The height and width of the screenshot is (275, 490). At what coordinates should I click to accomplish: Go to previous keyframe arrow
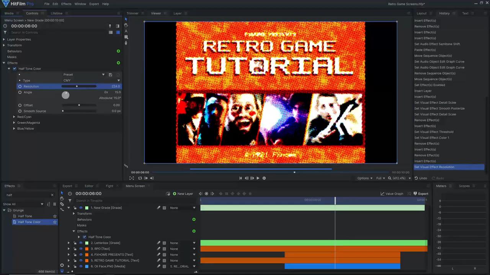(x=200, y=194)
